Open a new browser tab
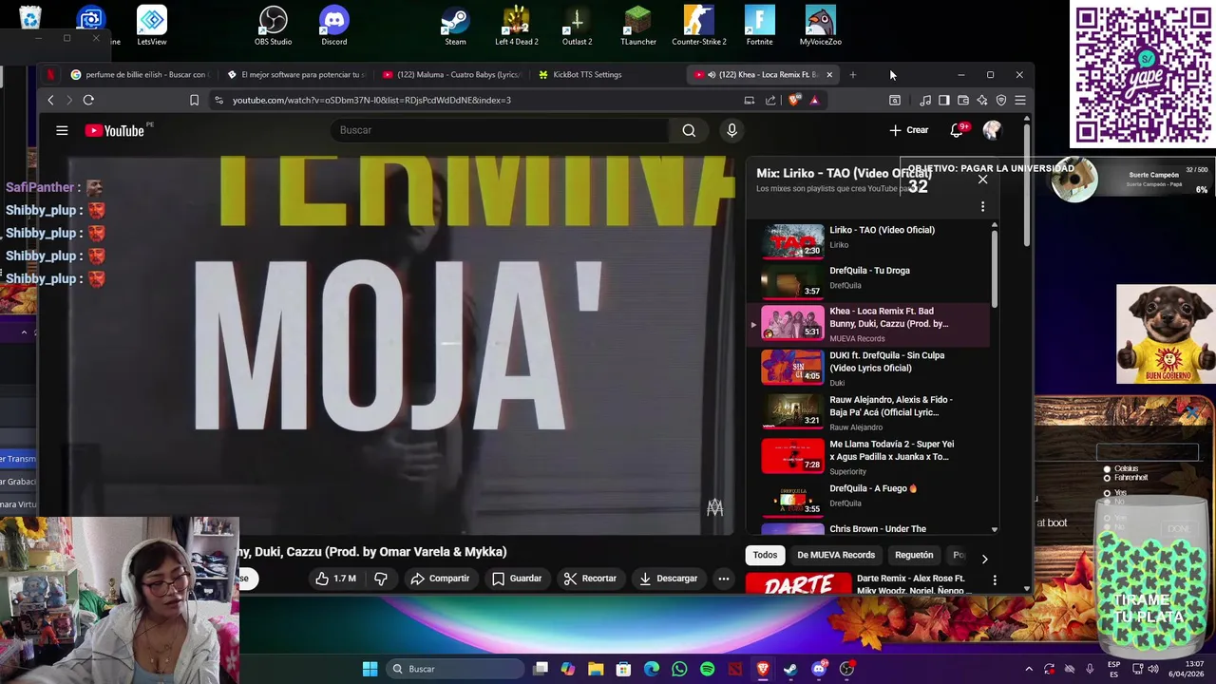 852,74
